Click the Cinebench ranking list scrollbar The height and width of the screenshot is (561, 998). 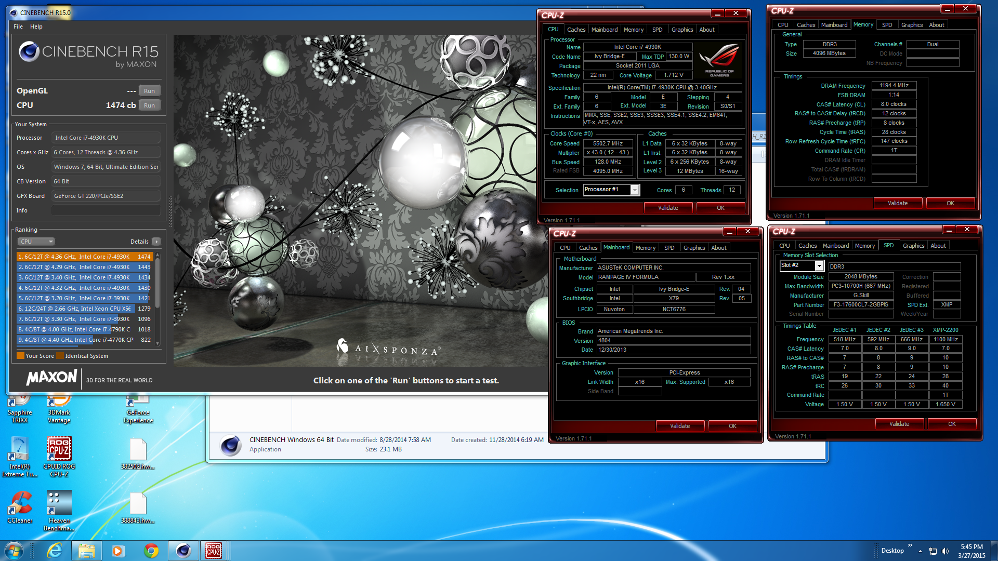[x=157, y=299]
